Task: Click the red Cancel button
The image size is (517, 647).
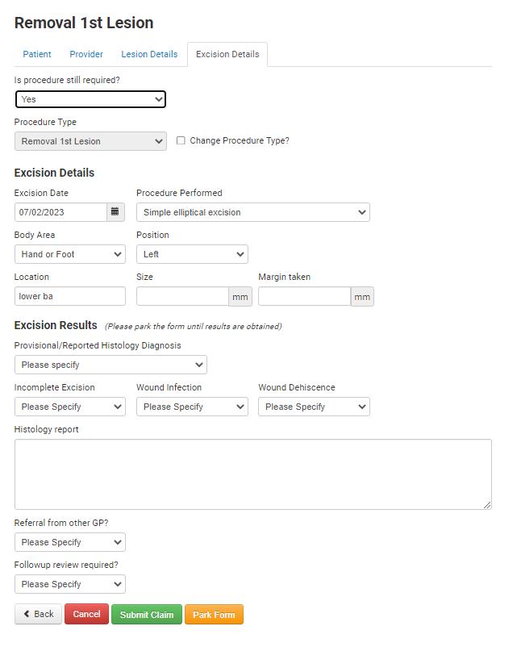Action: click(x=86, y=614)
